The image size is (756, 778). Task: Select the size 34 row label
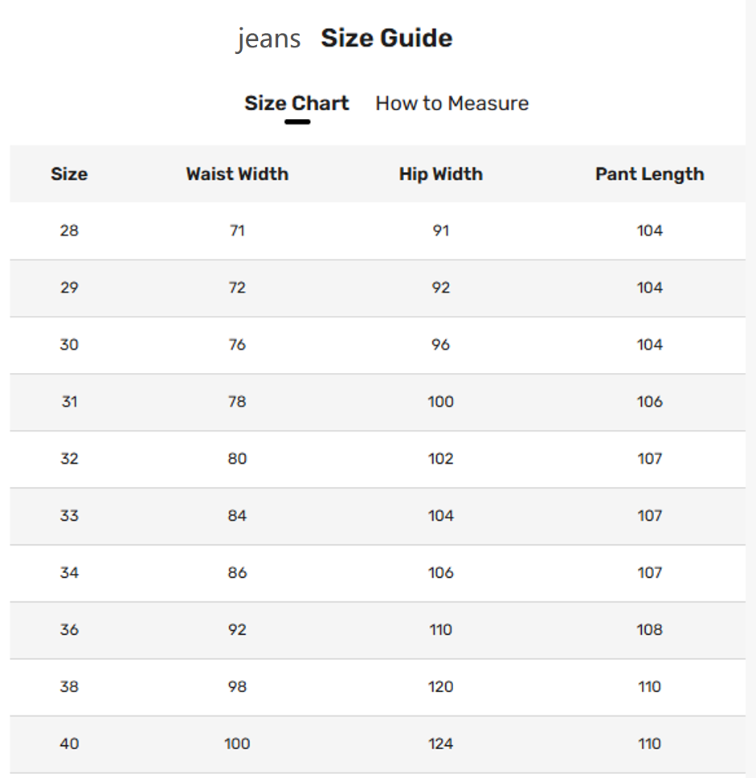69,573
